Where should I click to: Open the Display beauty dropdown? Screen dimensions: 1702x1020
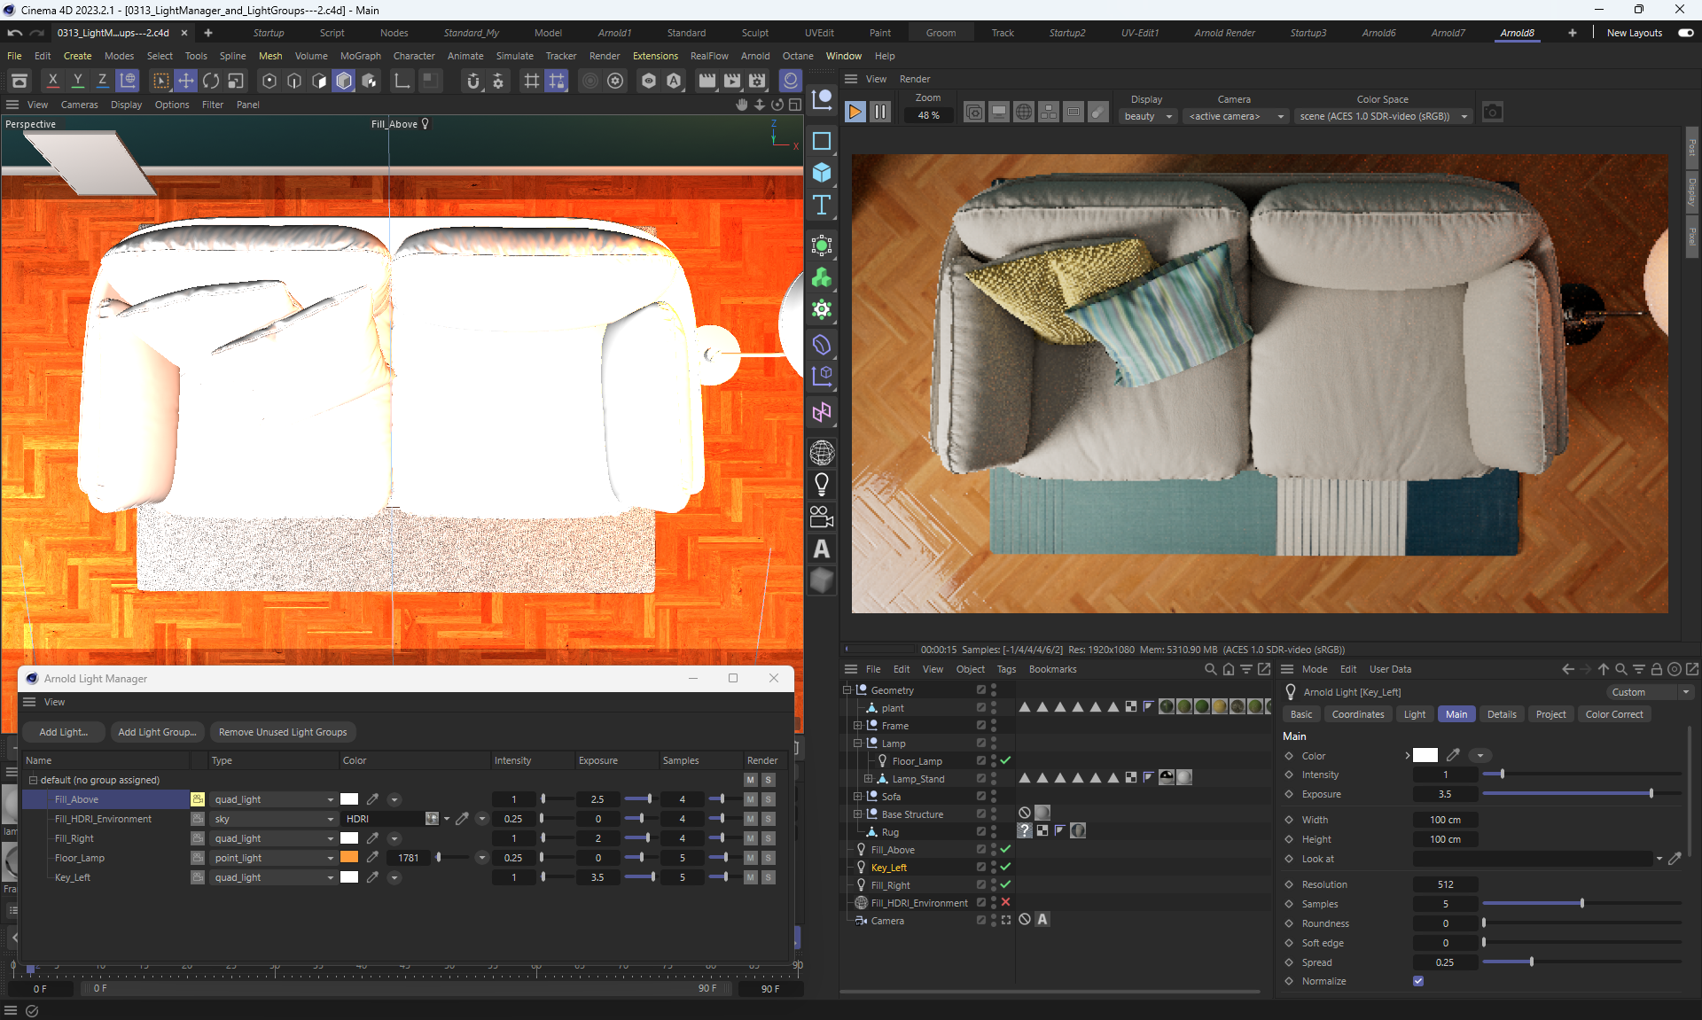(1148, 116)
